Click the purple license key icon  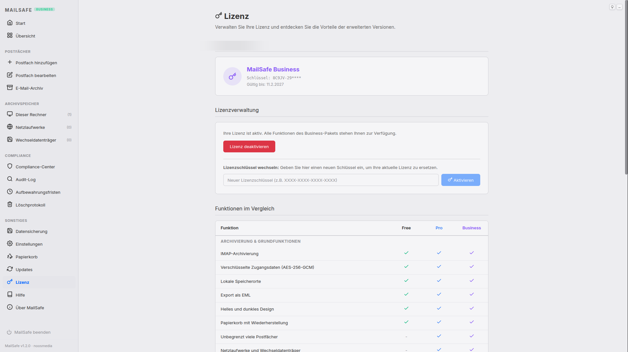pos(232,76)
